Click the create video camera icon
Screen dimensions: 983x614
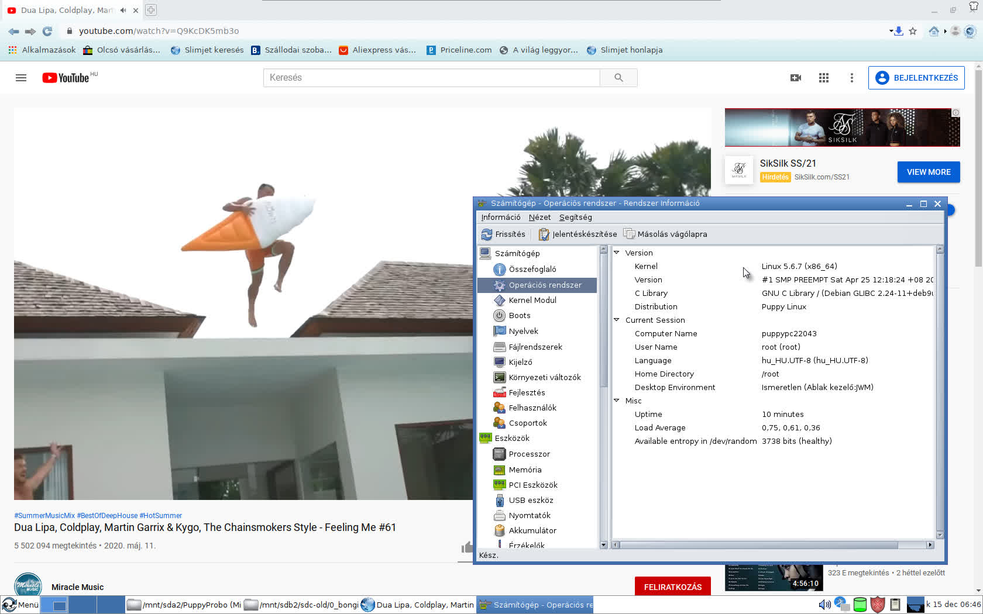[796, 78]
